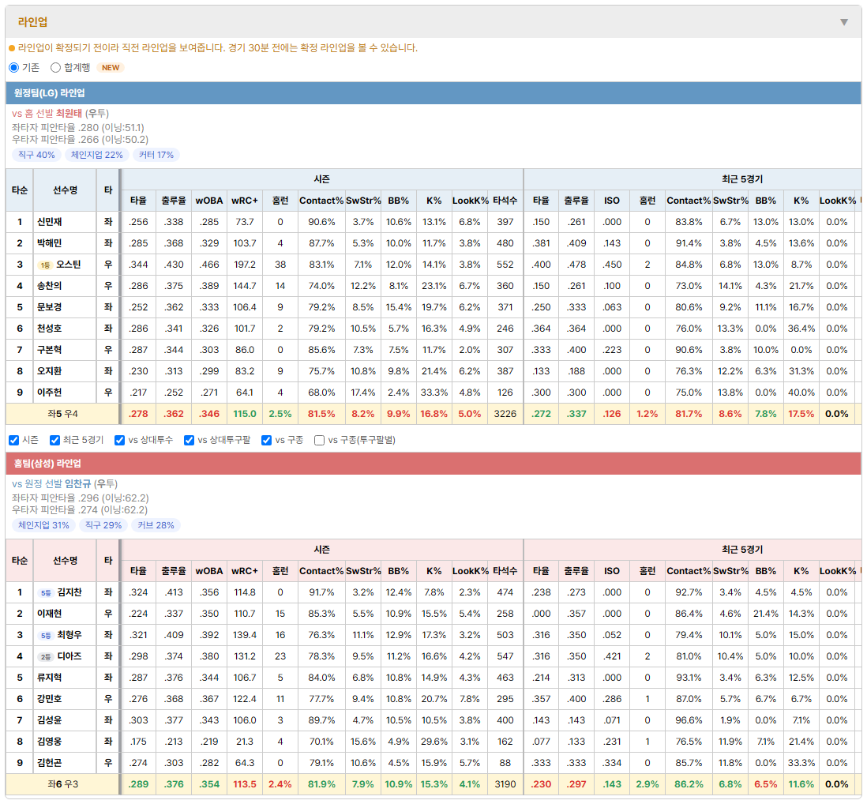Click the NEW badge next to 합계행
The image size is (867, 804).
click(111, 67)
